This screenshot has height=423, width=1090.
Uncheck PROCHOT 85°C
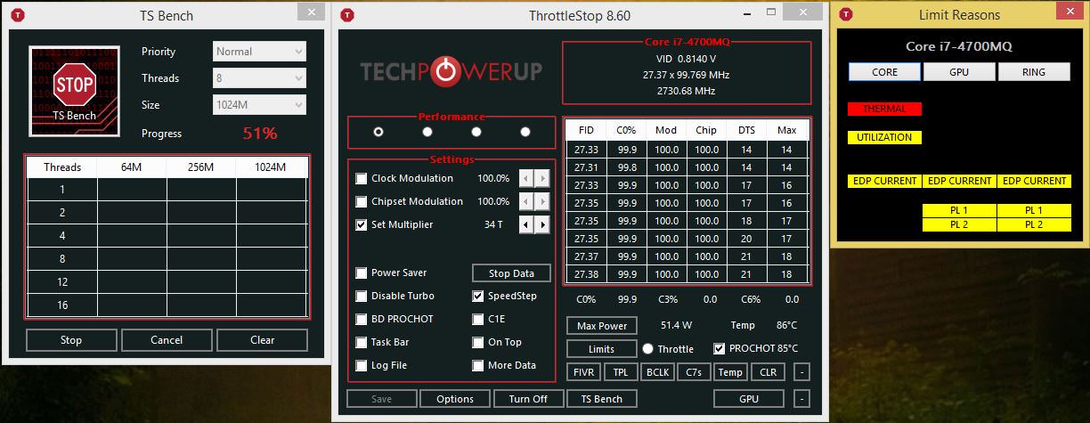click(720, 348)
